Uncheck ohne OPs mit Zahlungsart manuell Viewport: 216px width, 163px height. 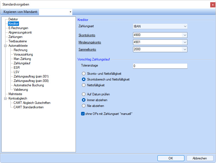pos(83,114)
